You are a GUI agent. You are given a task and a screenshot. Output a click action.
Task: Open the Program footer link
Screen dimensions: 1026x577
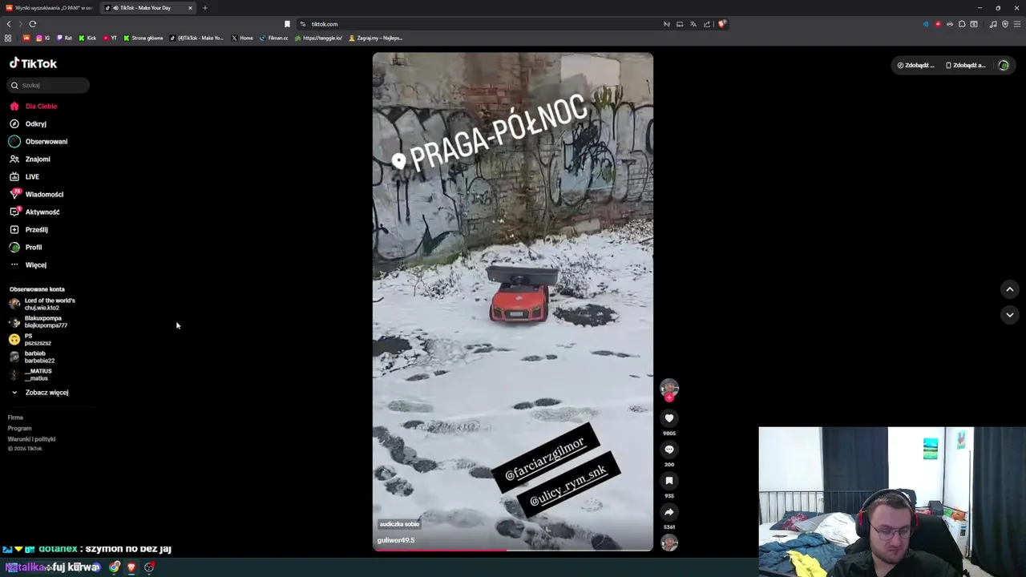pos(19,428)
